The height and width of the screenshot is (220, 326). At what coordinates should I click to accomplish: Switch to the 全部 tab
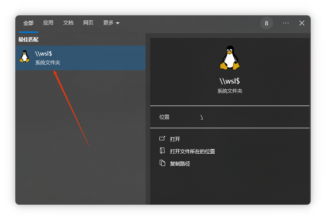click(x=28, y=23)
